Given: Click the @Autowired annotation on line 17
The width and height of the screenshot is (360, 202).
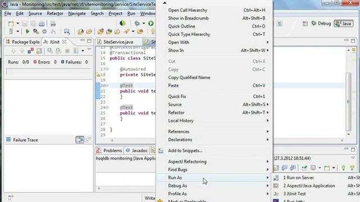Looking at the screenshot, I should point(133,69).
